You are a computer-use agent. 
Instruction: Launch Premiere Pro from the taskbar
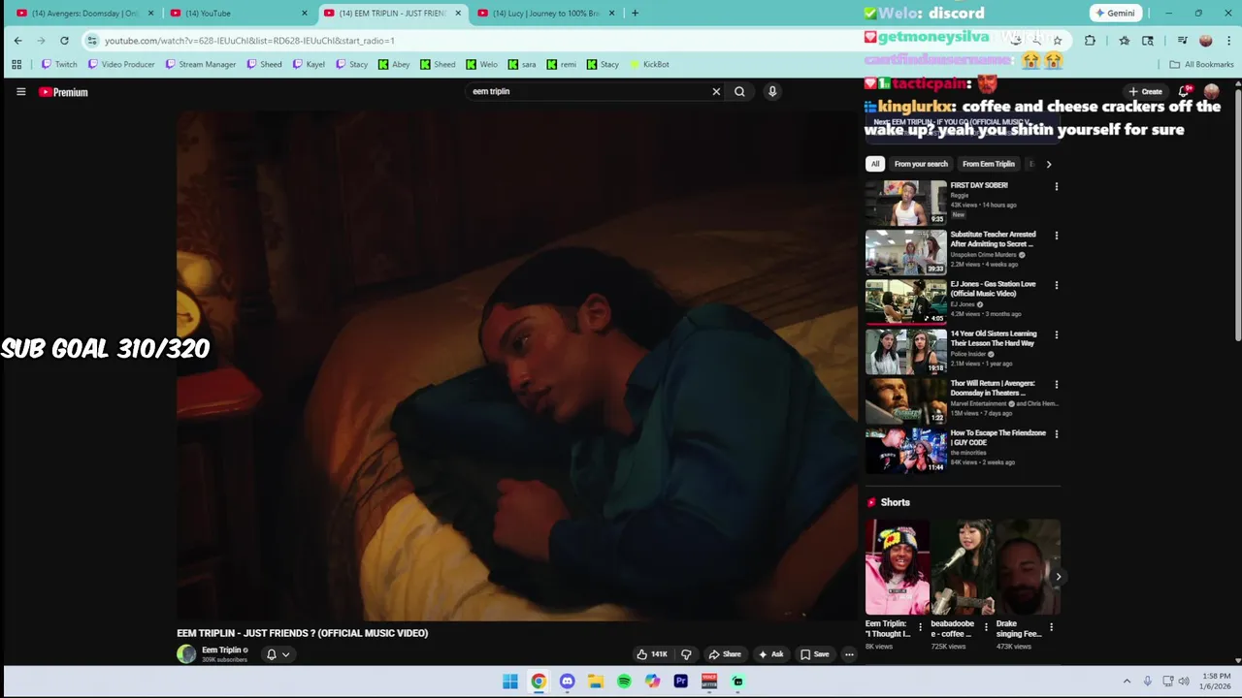click(681, 682)
